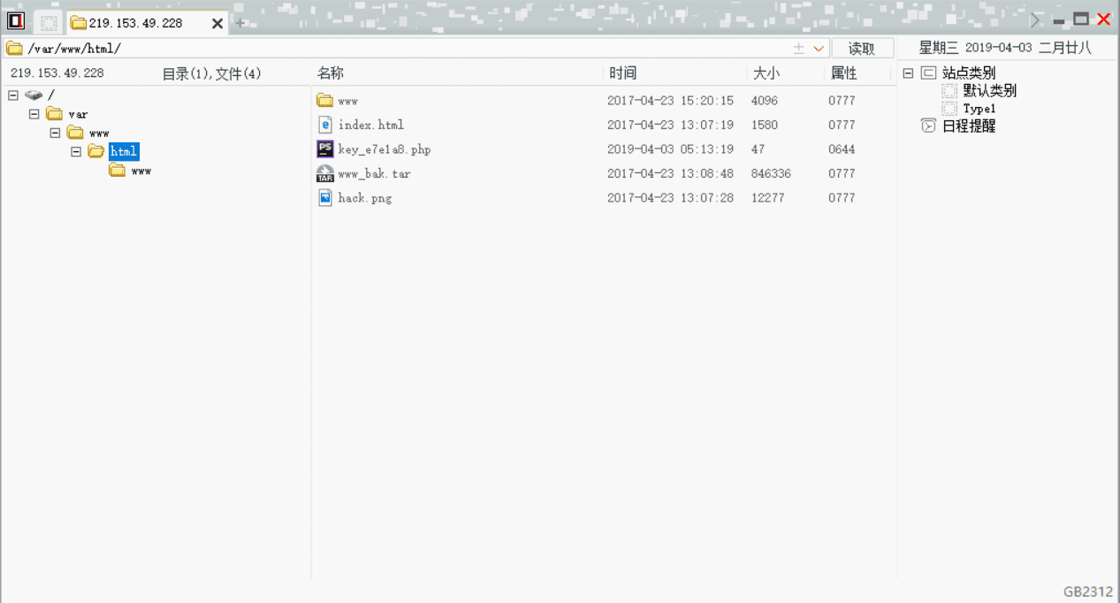The width and height of the screenshot is (1120, 603).
Task: Sort files by 时间 column header
Action: [622, 73]
